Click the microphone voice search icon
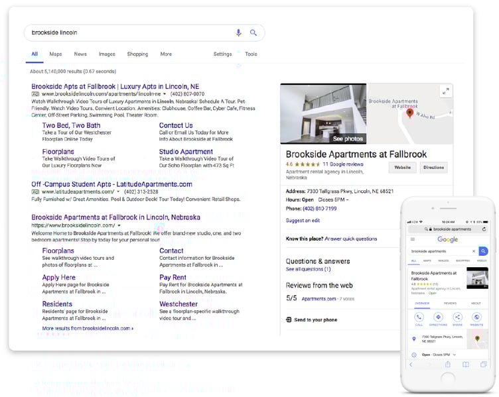Screen dimensions: 499x397 [x=238, y=32]
